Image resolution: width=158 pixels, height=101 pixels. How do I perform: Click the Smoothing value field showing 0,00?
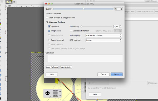click(x=116, y=26)
